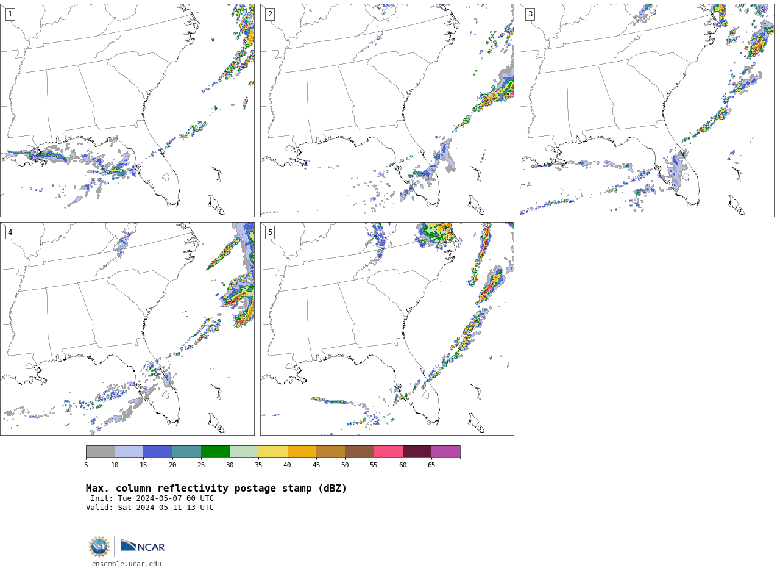Click the Valid: Sat 2024-05-11 13 UTC line
The width and height of the screenshot is (780, 571).
[150, 508]
